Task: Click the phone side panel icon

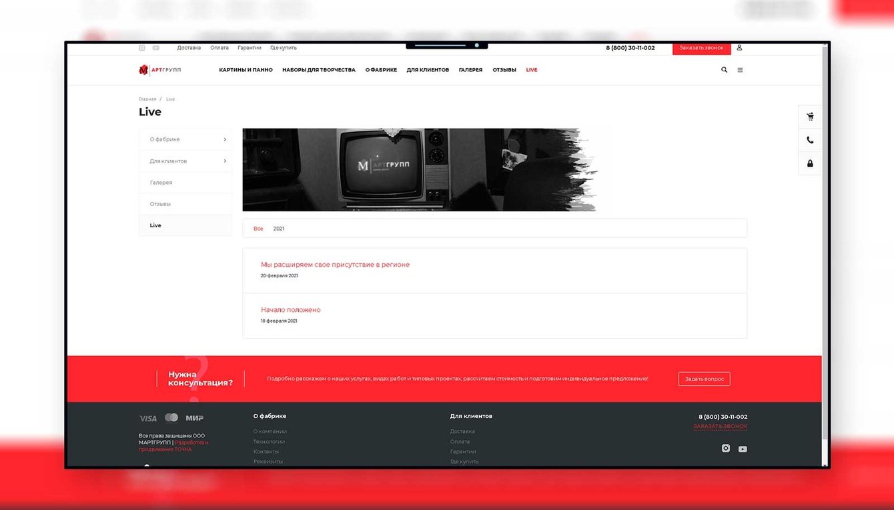Action: pos(810,140)
